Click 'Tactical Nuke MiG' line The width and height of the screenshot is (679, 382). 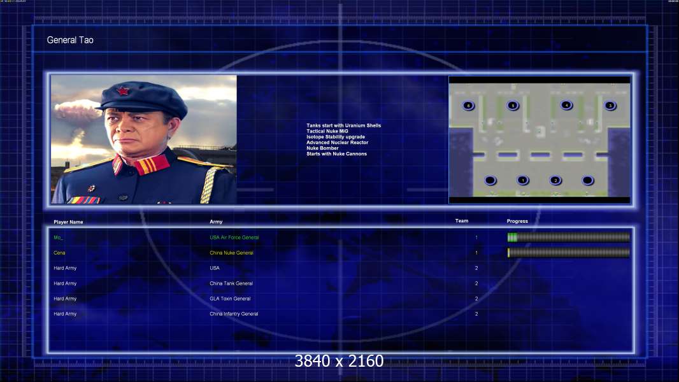(327, 131)
